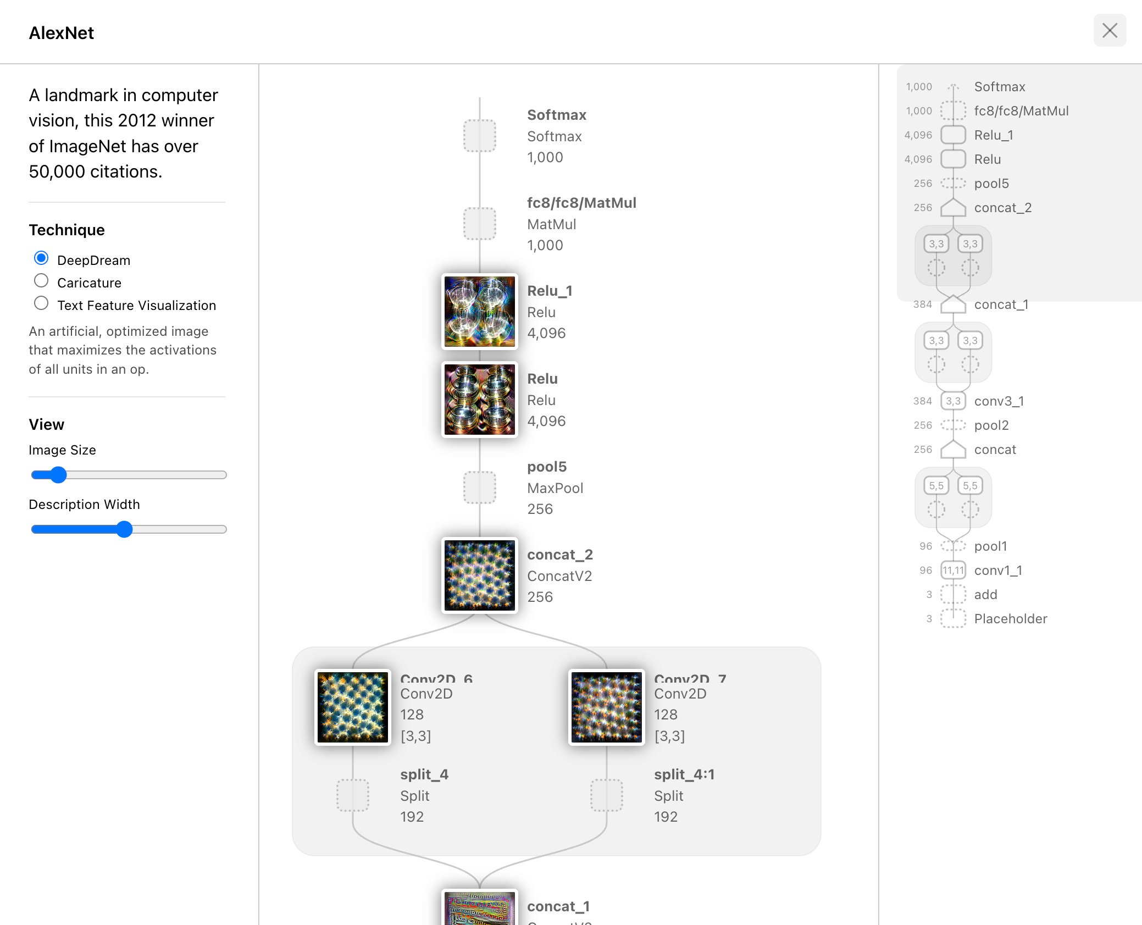Image resolution: width=1142 pixels, height=925 pixels.
Task: Click the pool5 MaxPool node box
Action: [479, 488]
